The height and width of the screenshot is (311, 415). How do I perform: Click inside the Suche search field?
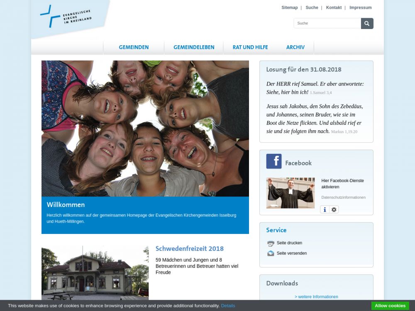tap(327, 24)
